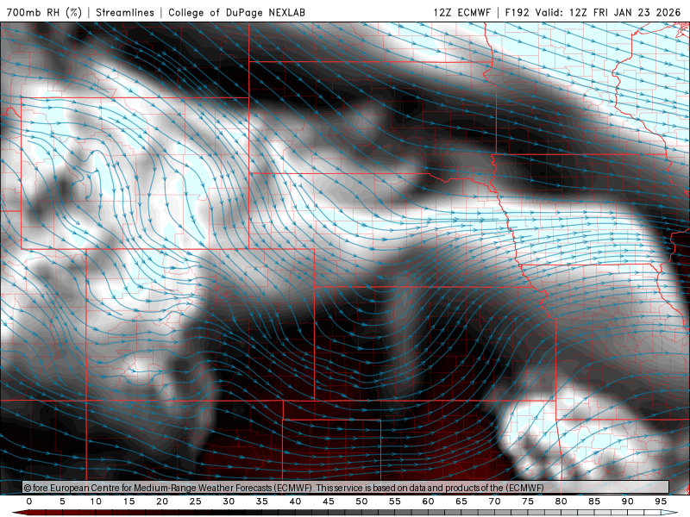Screen dimensions: 690x517
Task: Click the "85" label on RH scale
Action: tap(594, 501)
